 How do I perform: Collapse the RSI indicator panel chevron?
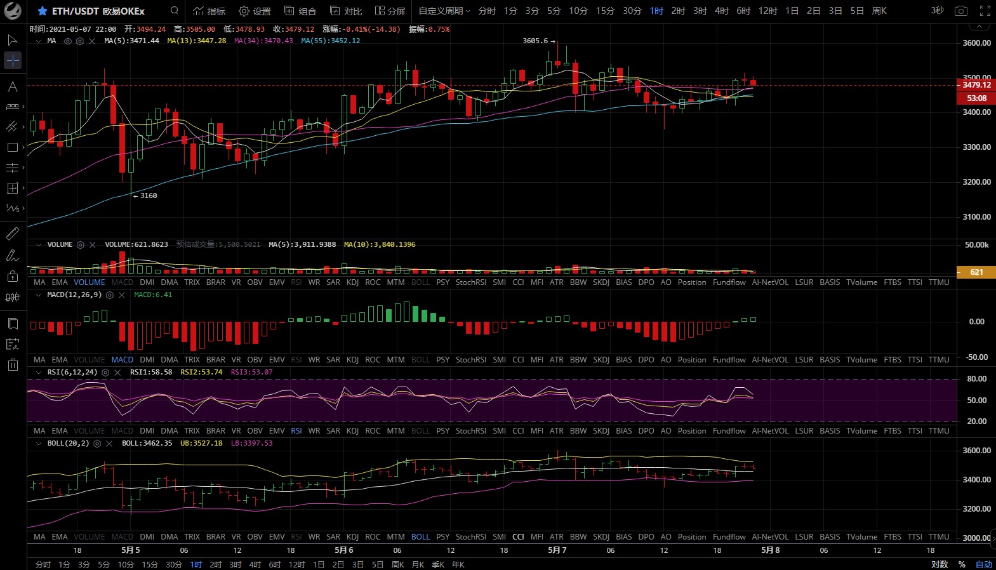[x=39, y=373]
